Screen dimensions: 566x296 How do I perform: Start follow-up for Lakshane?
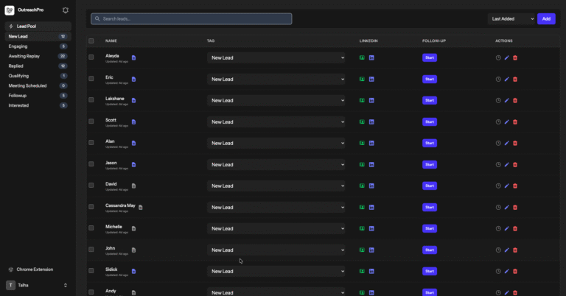[x=430, y=101]
